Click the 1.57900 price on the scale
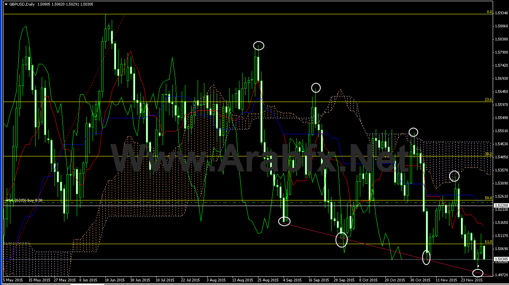 (x=501, y=52)
